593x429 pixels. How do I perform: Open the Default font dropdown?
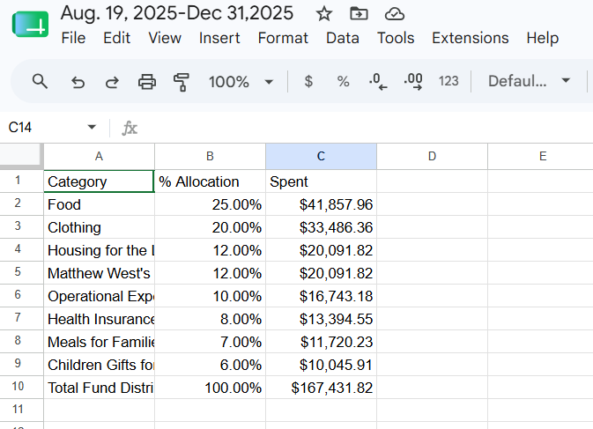[529, 81]
